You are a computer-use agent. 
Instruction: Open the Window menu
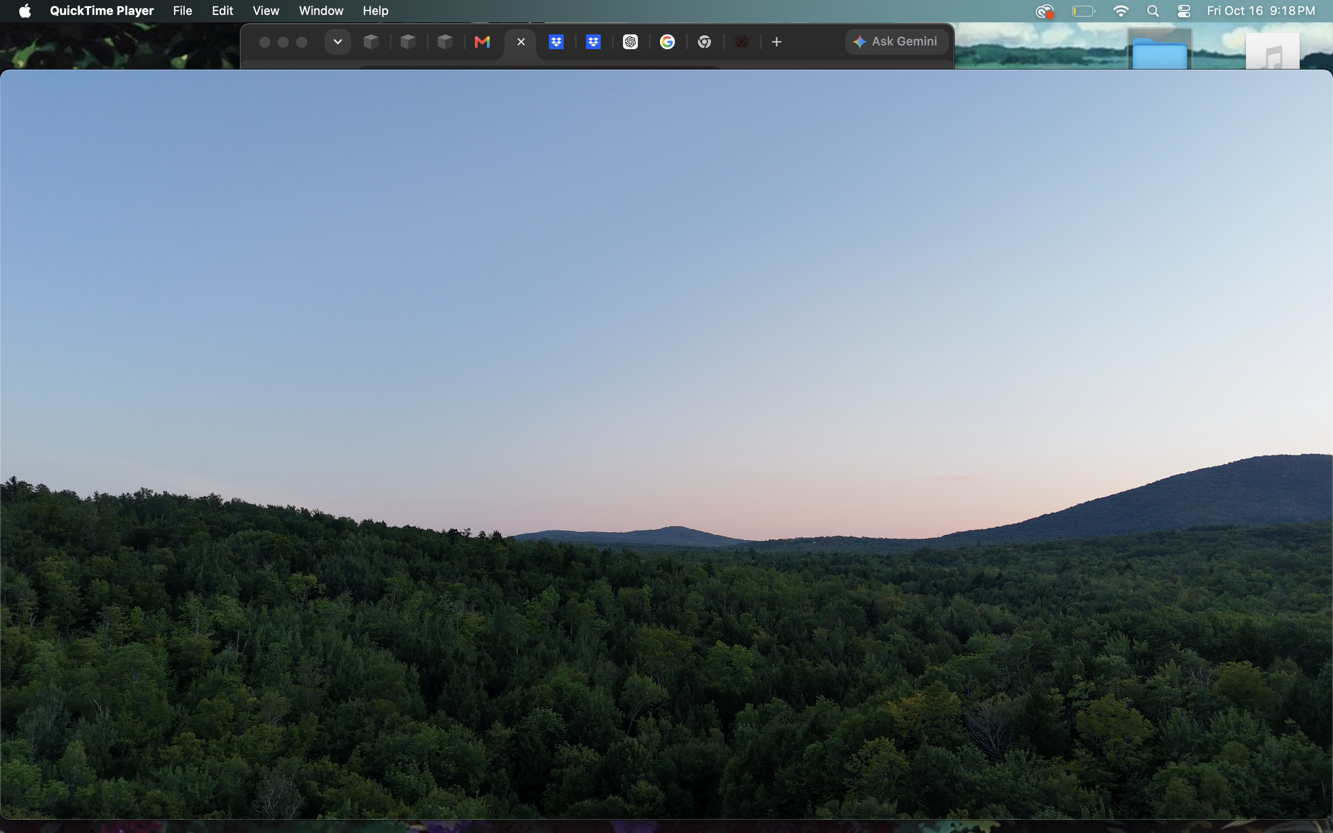point(322,11)
